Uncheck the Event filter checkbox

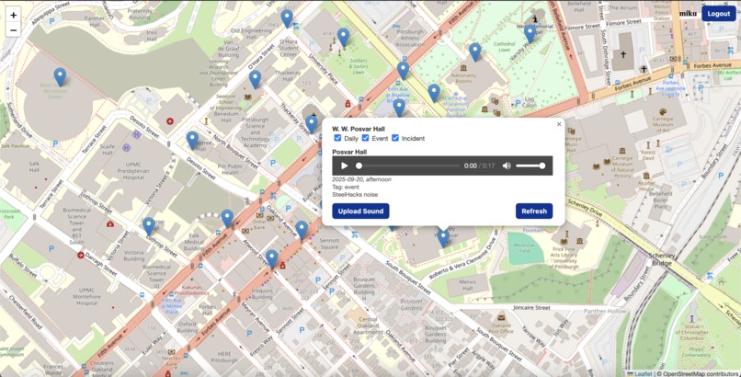click(365, 138)
